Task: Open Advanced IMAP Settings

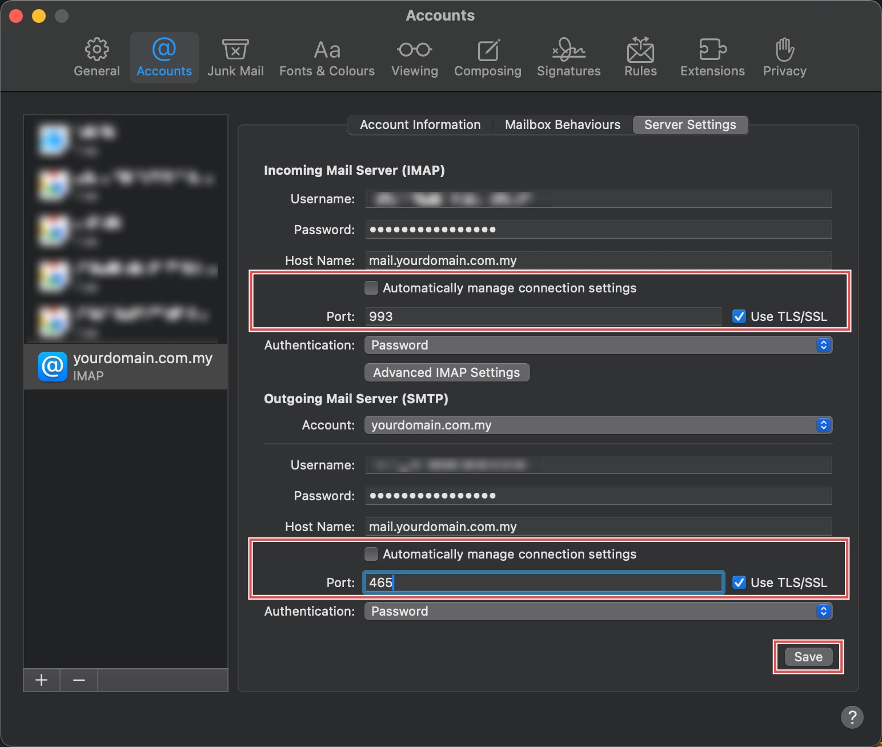Action: pyautogui.click(x=447, y=372)
